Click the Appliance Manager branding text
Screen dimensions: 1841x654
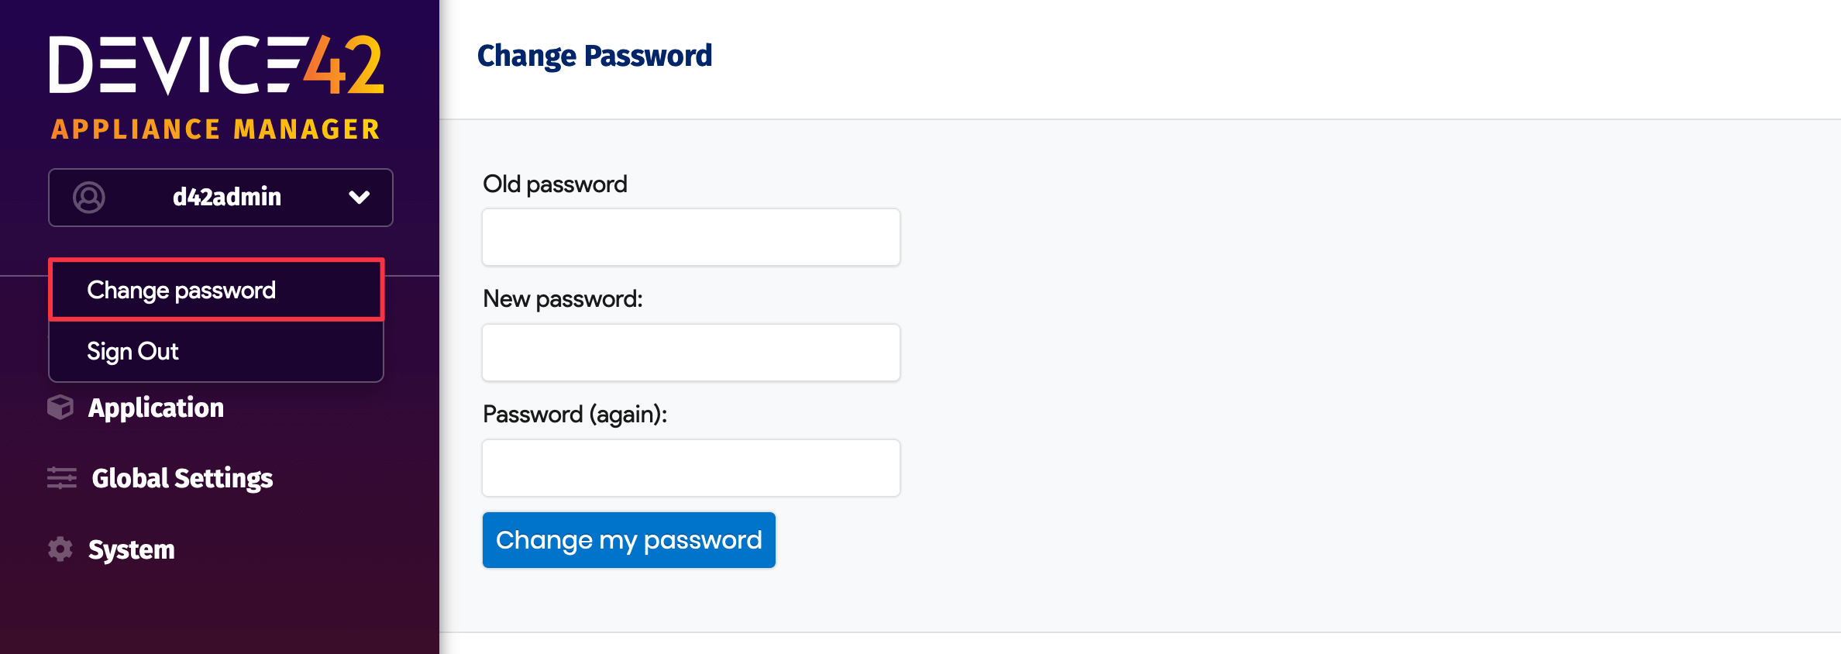(215, 129)
